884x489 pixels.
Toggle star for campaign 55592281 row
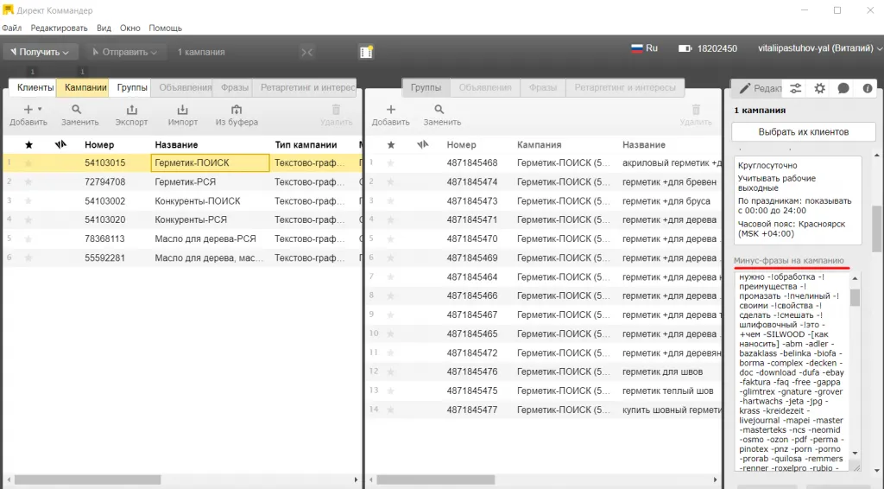click(x=28, y=257)
